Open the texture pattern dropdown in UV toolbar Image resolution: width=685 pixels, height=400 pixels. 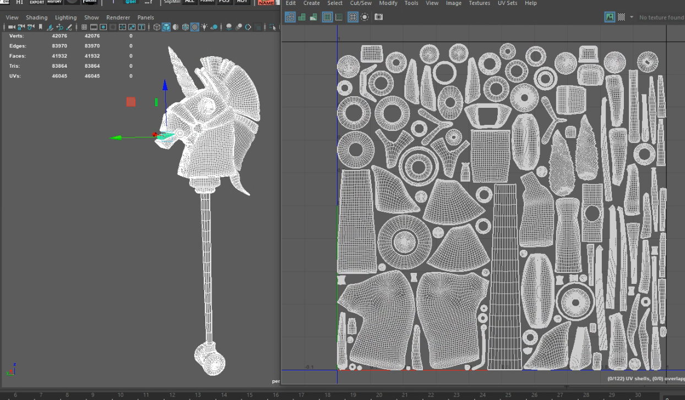[632, 17]
